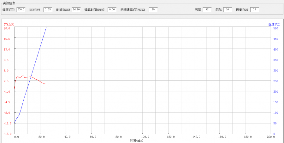Click the 气氛 label
Screen dimensions: 284x143
tap(198, 10)
